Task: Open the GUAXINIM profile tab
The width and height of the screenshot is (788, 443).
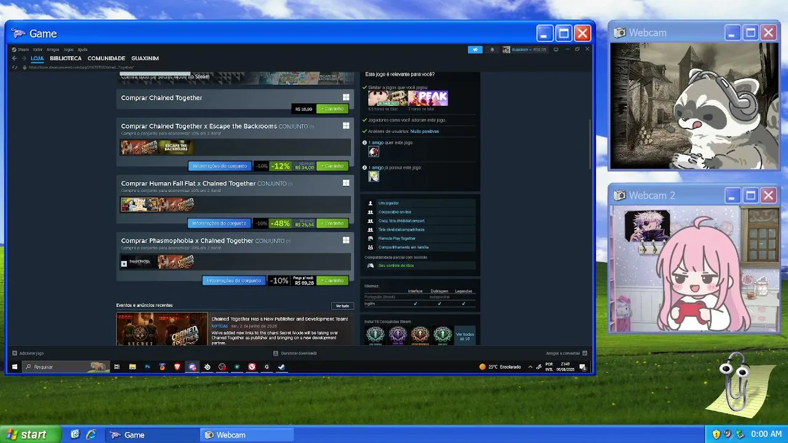Action: tap(145, 58)
